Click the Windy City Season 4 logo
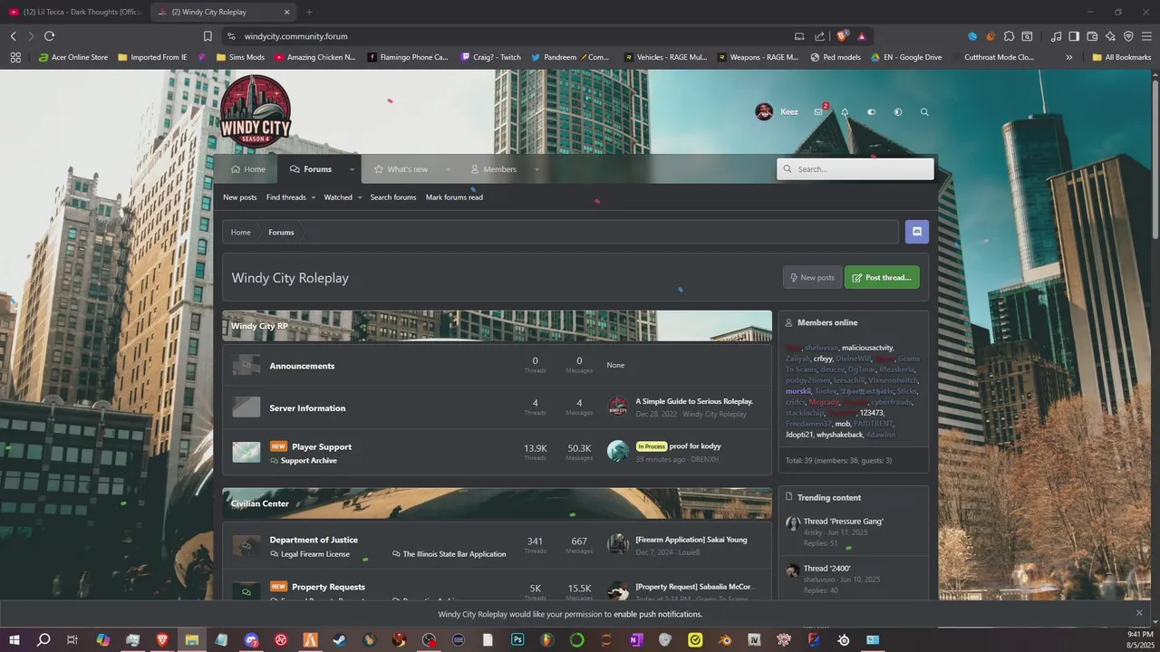 tap(256, 111)
